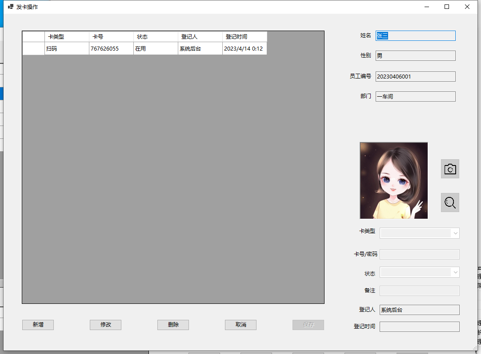Click the 部门 field showing 一车间

[416, 96]
